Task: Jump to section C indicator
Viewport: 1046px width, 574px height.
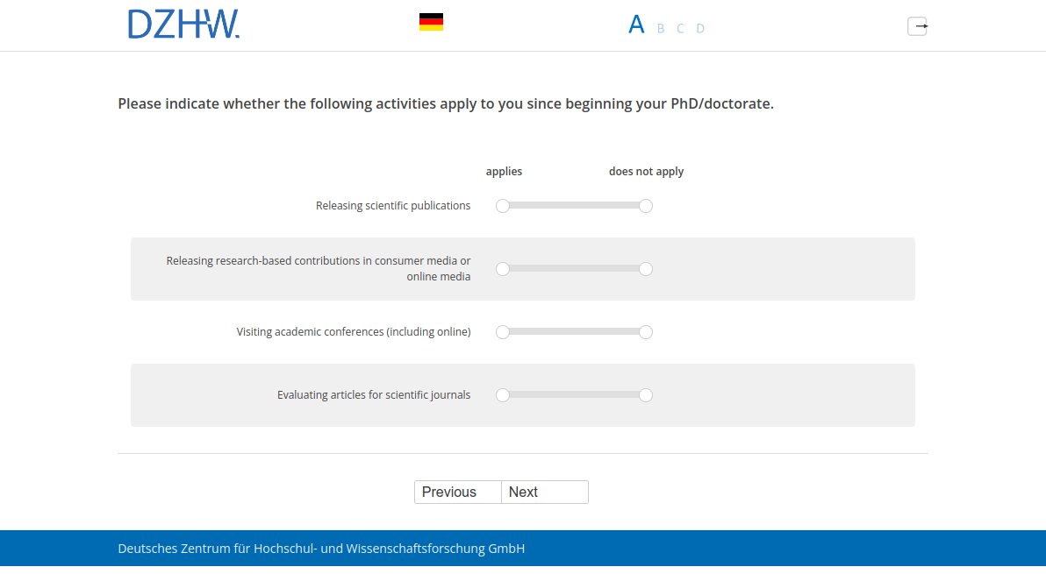Action: [680, 29]
